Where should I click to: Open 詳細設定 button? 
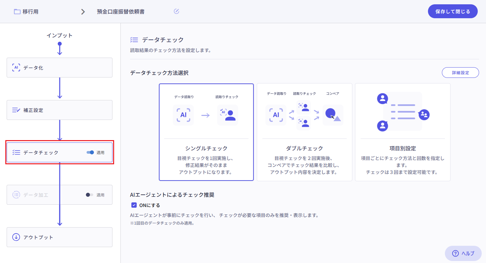pyautogui.click(x=460, y=73)
